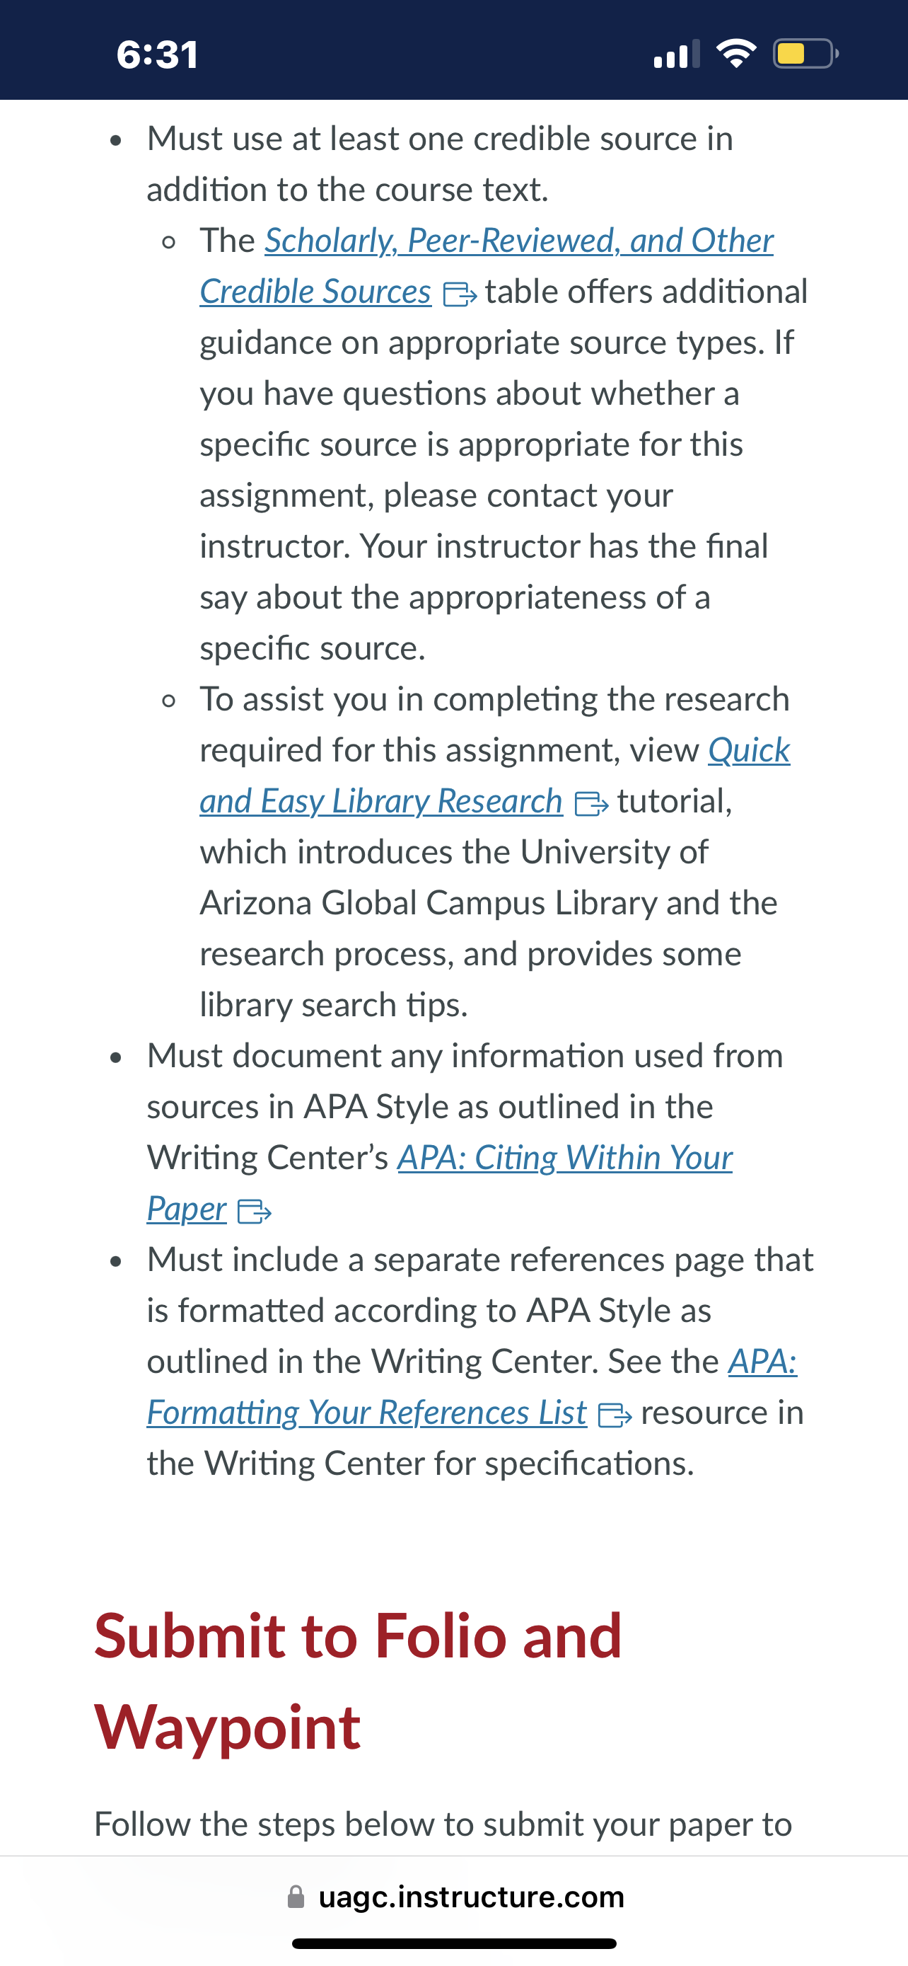
Task: Click the 'Paper' link text
Action: (x=187, y=1209)
